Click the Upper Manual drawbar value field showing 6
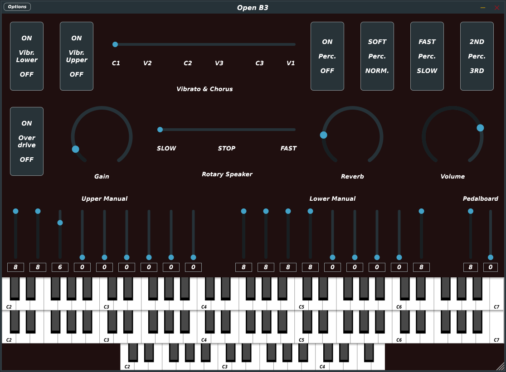Viewport: 506px width, 372px height. coord(60,267)
